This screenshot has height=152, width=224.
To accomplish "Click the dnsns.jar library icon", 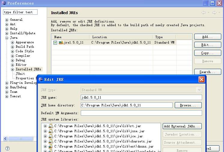I will point(51,146).
